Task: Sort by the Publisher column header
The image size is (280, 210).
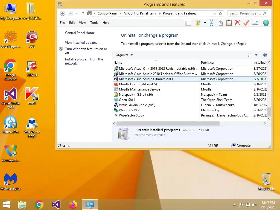Action: 225,63
